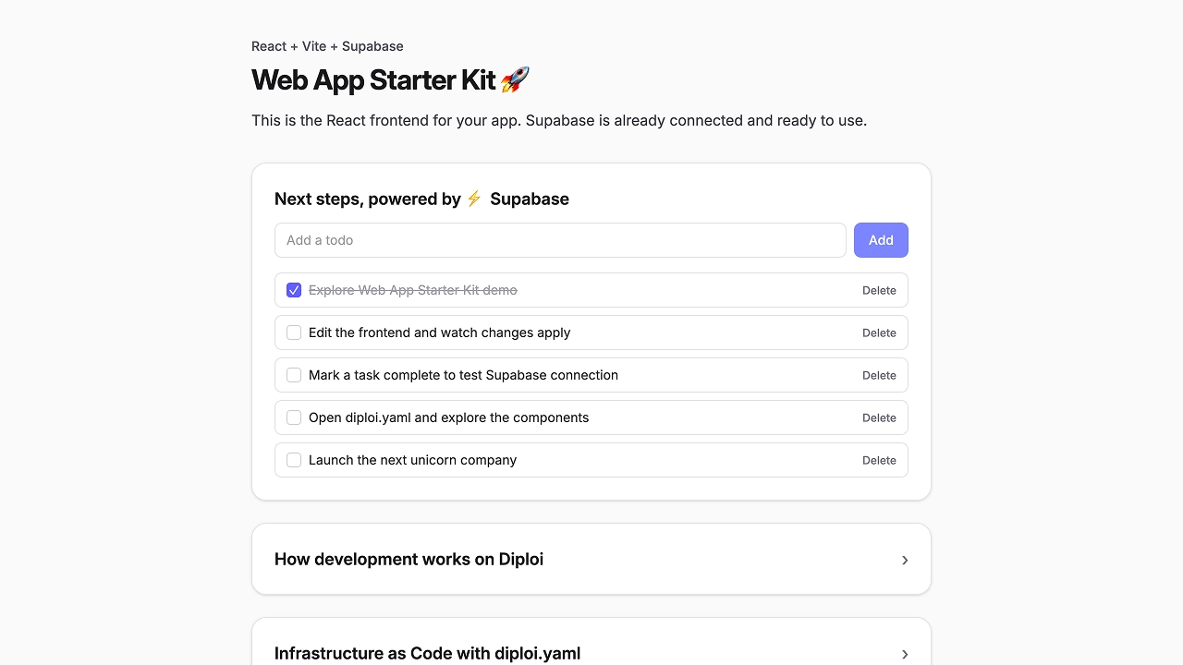Expand Infrastructure as Code section chevron
The image size is (1183, 665).
pyautogui.click(x=905, y=654)
